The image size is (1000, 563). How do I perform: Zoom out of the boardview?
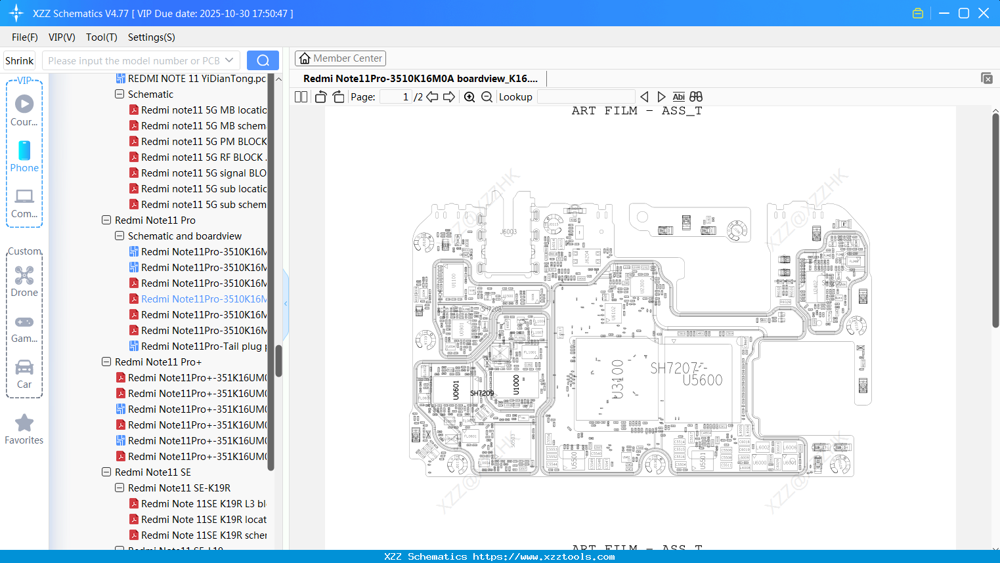(x=487, y=96)
